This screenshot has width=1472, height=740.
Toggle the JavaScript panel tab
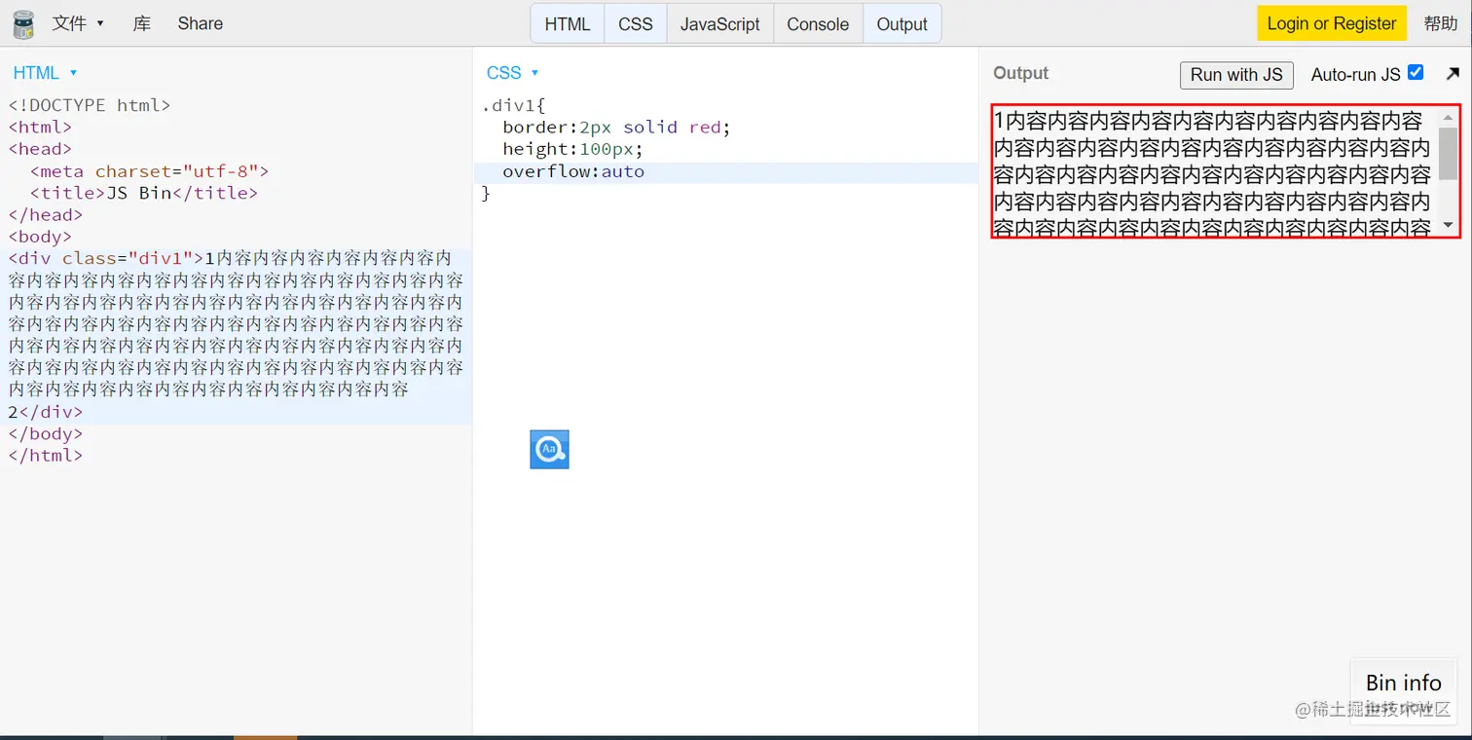[720, 24]
